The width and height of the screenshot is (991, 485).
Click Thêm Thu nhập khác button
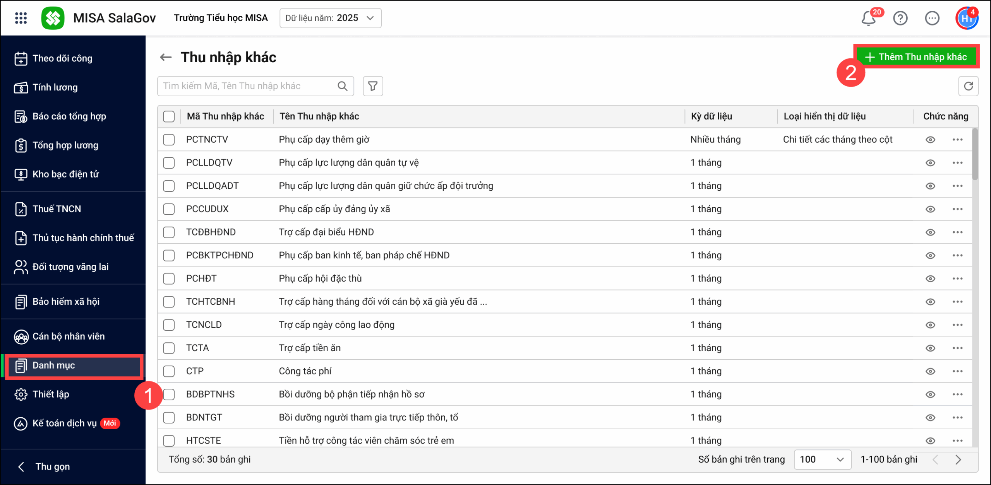(x=916, y=57)
